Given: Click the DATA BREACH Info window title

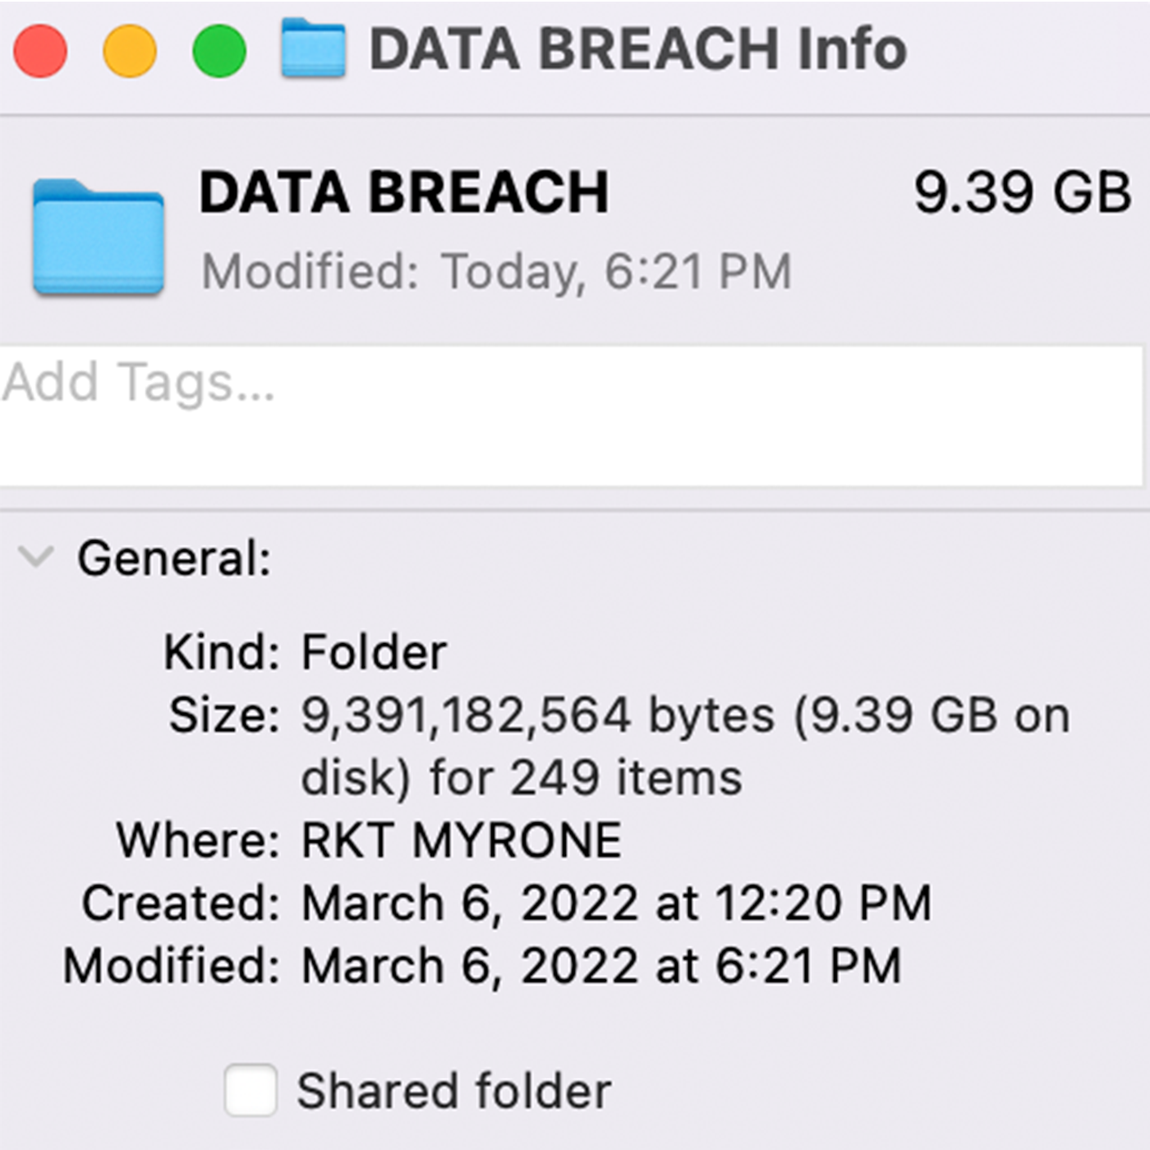Looking at the screenshot, I should pyautogui.click(x=638, y=49).
